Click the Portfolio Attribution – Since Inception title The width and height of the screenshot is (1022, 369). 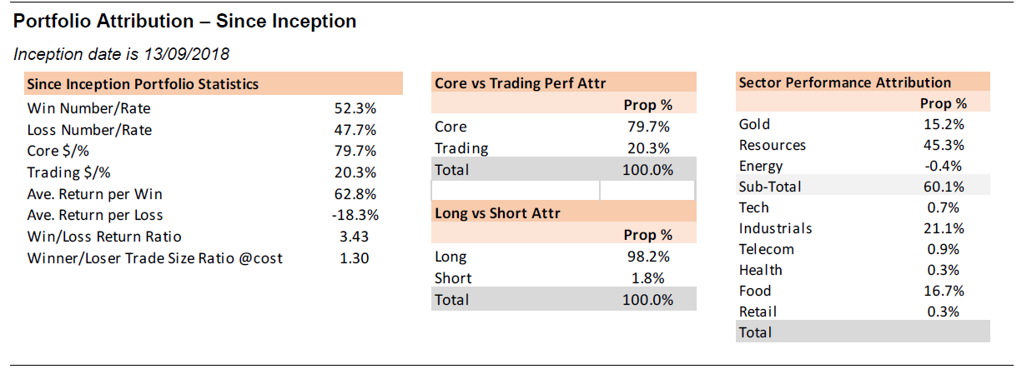pos(184,22)
